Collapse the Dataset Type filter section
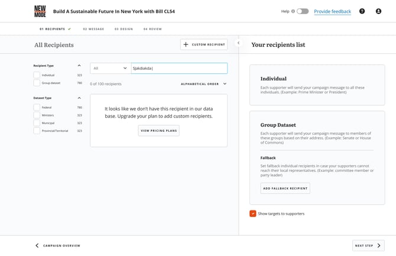Viewport: 396px width, 256px height. [79, 98]
